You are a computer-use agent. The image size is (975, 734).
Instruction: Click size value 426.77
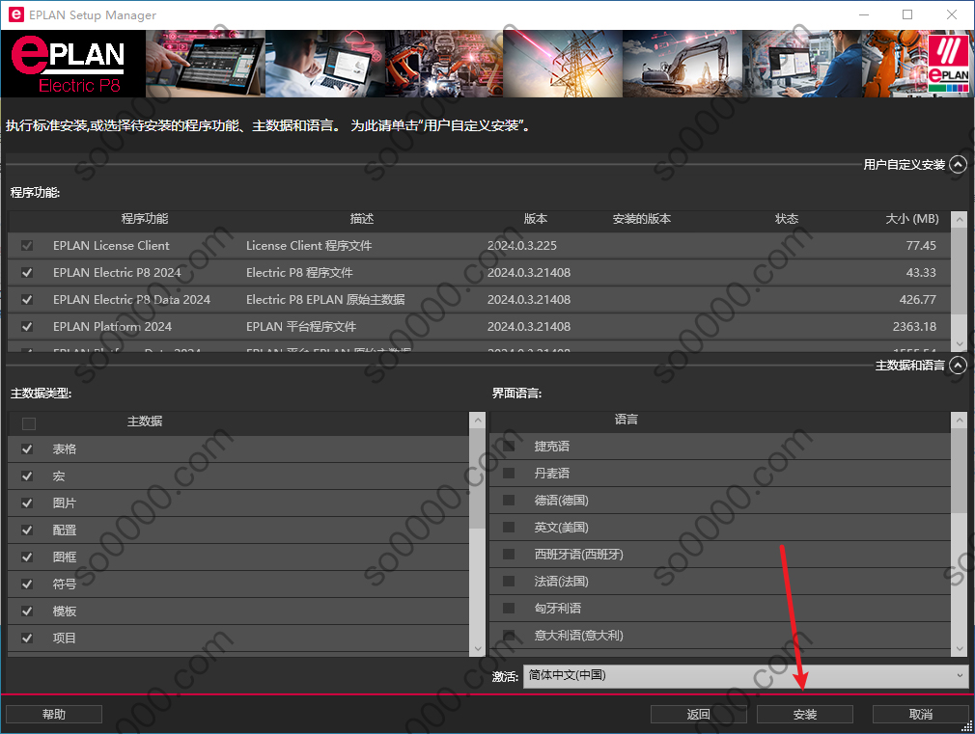tap(917, 300)
